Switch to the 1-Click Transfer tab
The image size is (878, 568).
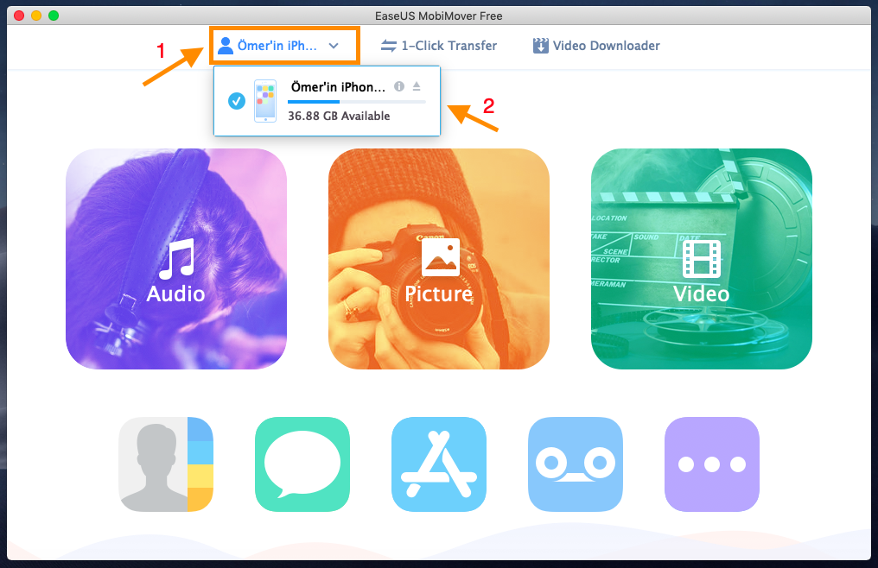point(439,46)
